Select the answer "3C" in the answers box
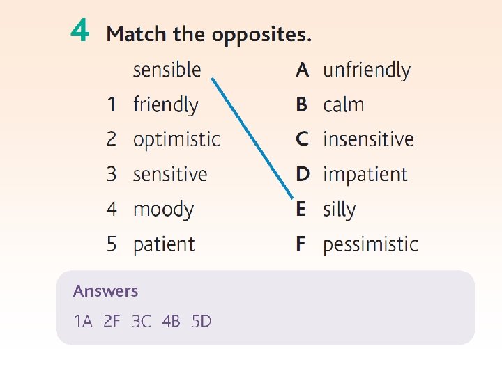Image resolution: width=502 pixels, height=376 pixels. point(142,322)
